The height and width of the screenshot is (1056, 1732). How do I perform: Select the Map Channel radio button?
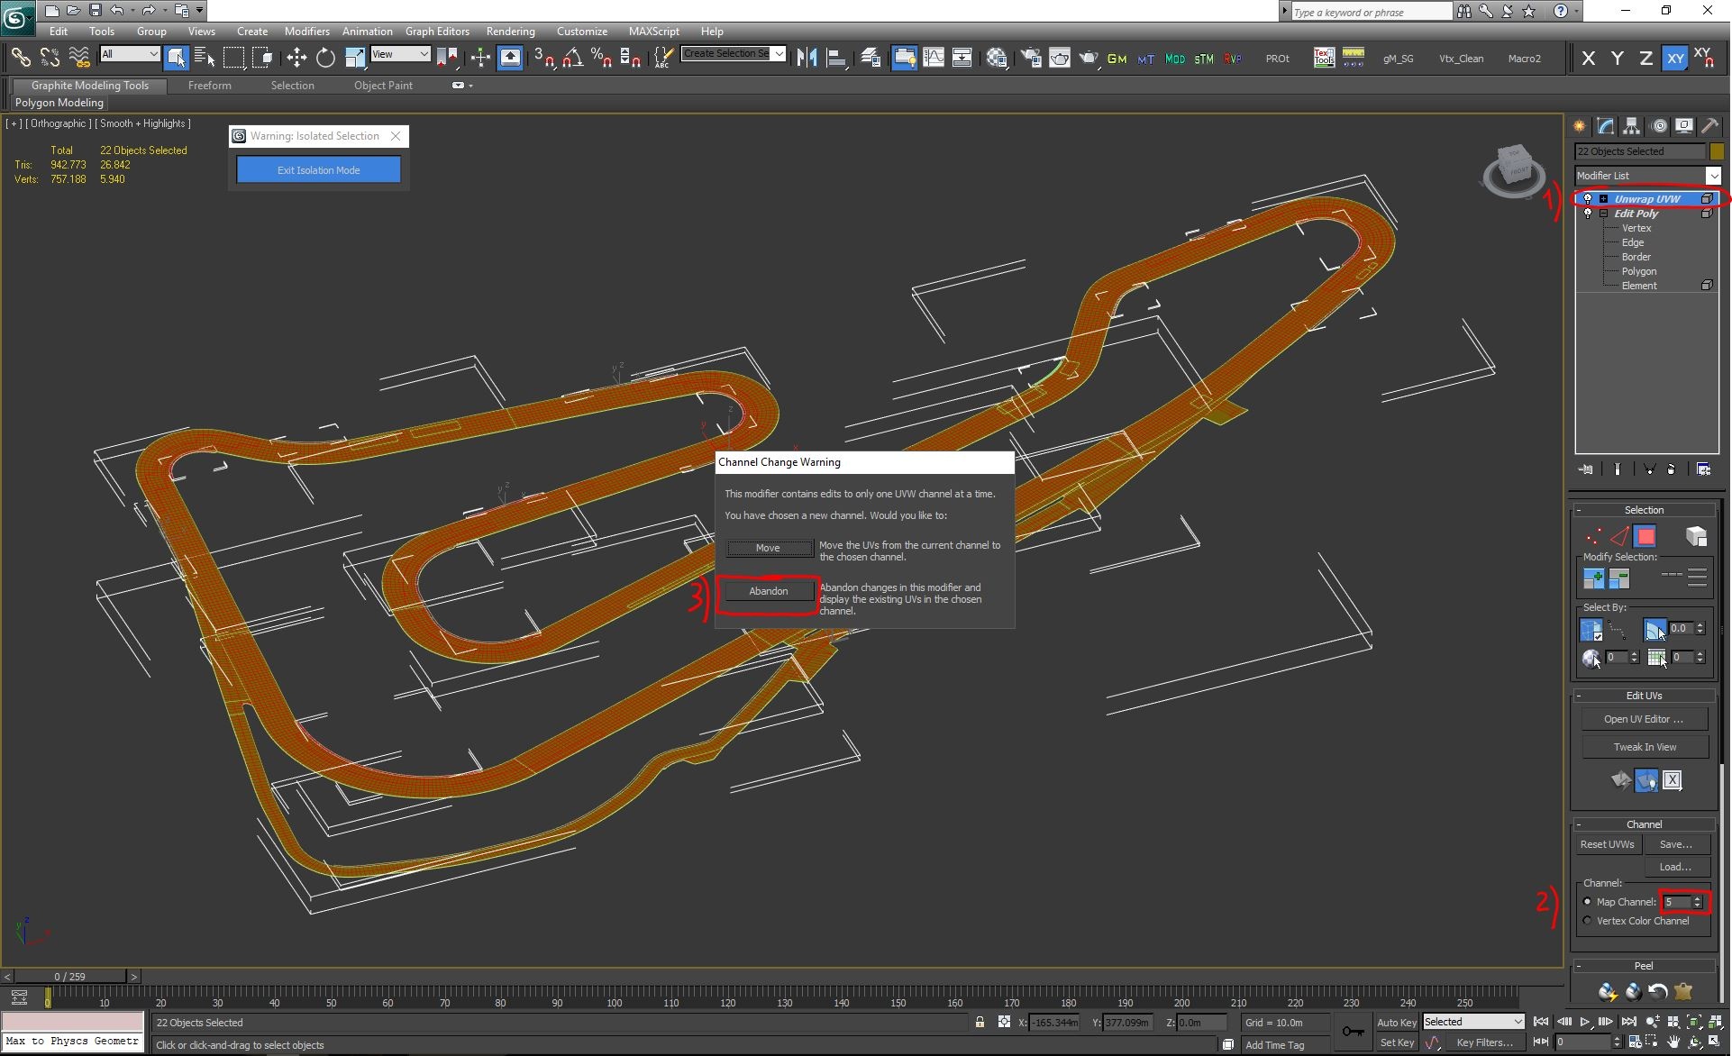1588,902
